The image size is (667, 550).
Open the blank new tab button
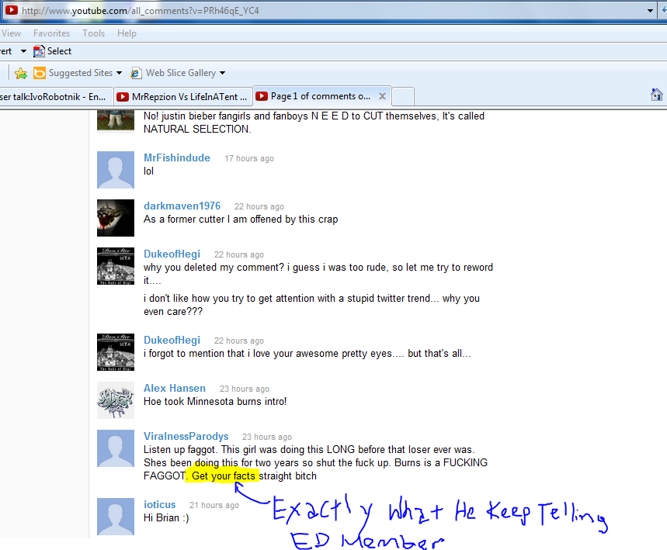403,97
